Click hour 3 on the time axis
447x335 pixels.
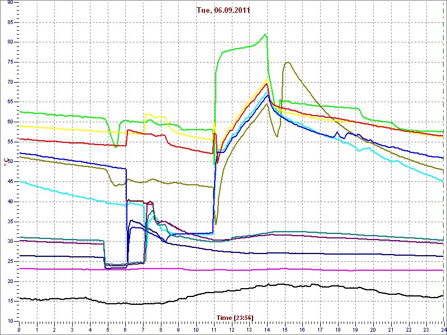coord(72,330)
